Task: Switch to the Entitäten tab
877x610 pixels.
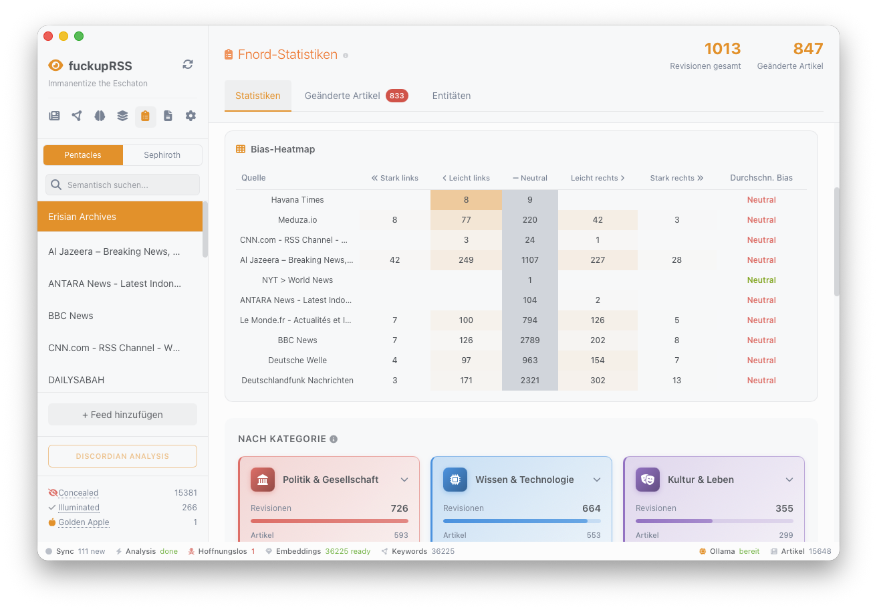Action: 451,96
